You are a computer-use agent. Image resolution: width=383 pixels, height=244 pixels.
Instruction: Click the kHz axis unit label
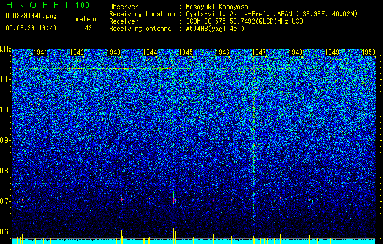tap(5, 49)
